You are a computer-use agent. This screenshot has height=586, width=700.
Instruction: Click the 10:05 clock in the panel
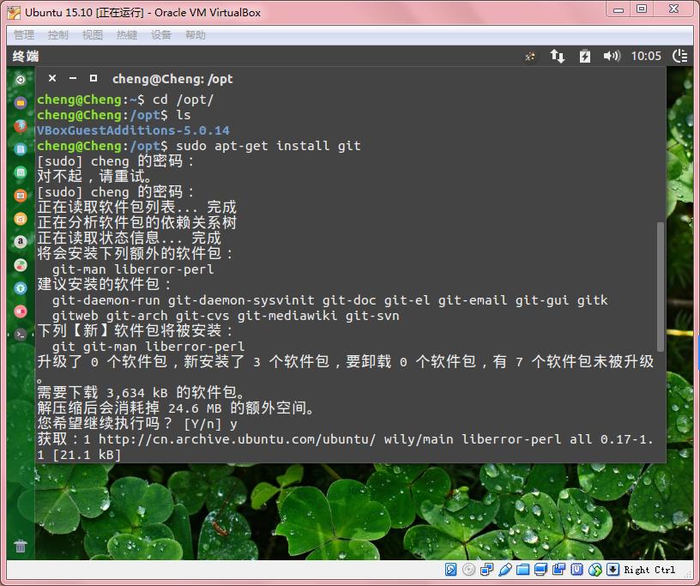(646, 57)
